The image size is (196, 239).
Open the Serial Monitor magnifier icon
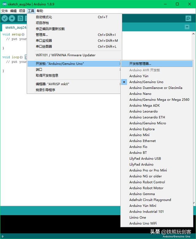(x=188, y=18)
